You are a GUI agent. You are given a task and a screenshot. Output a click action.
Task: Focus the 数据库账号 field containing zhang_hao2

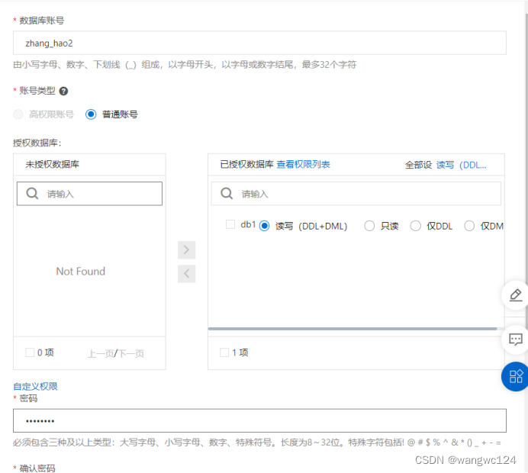[x=259, y=43]
